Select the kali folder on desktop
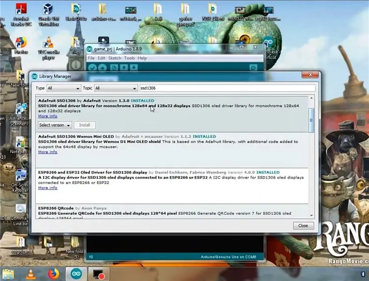 (x=158, y=12)
